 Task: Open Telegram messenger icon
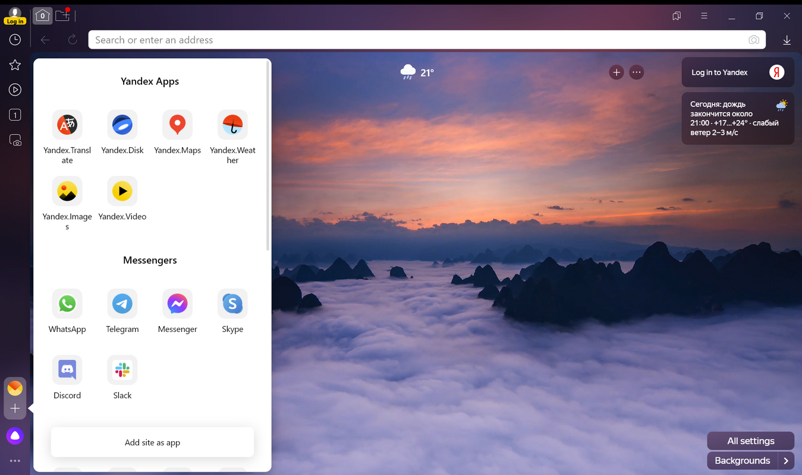[122, 304]
